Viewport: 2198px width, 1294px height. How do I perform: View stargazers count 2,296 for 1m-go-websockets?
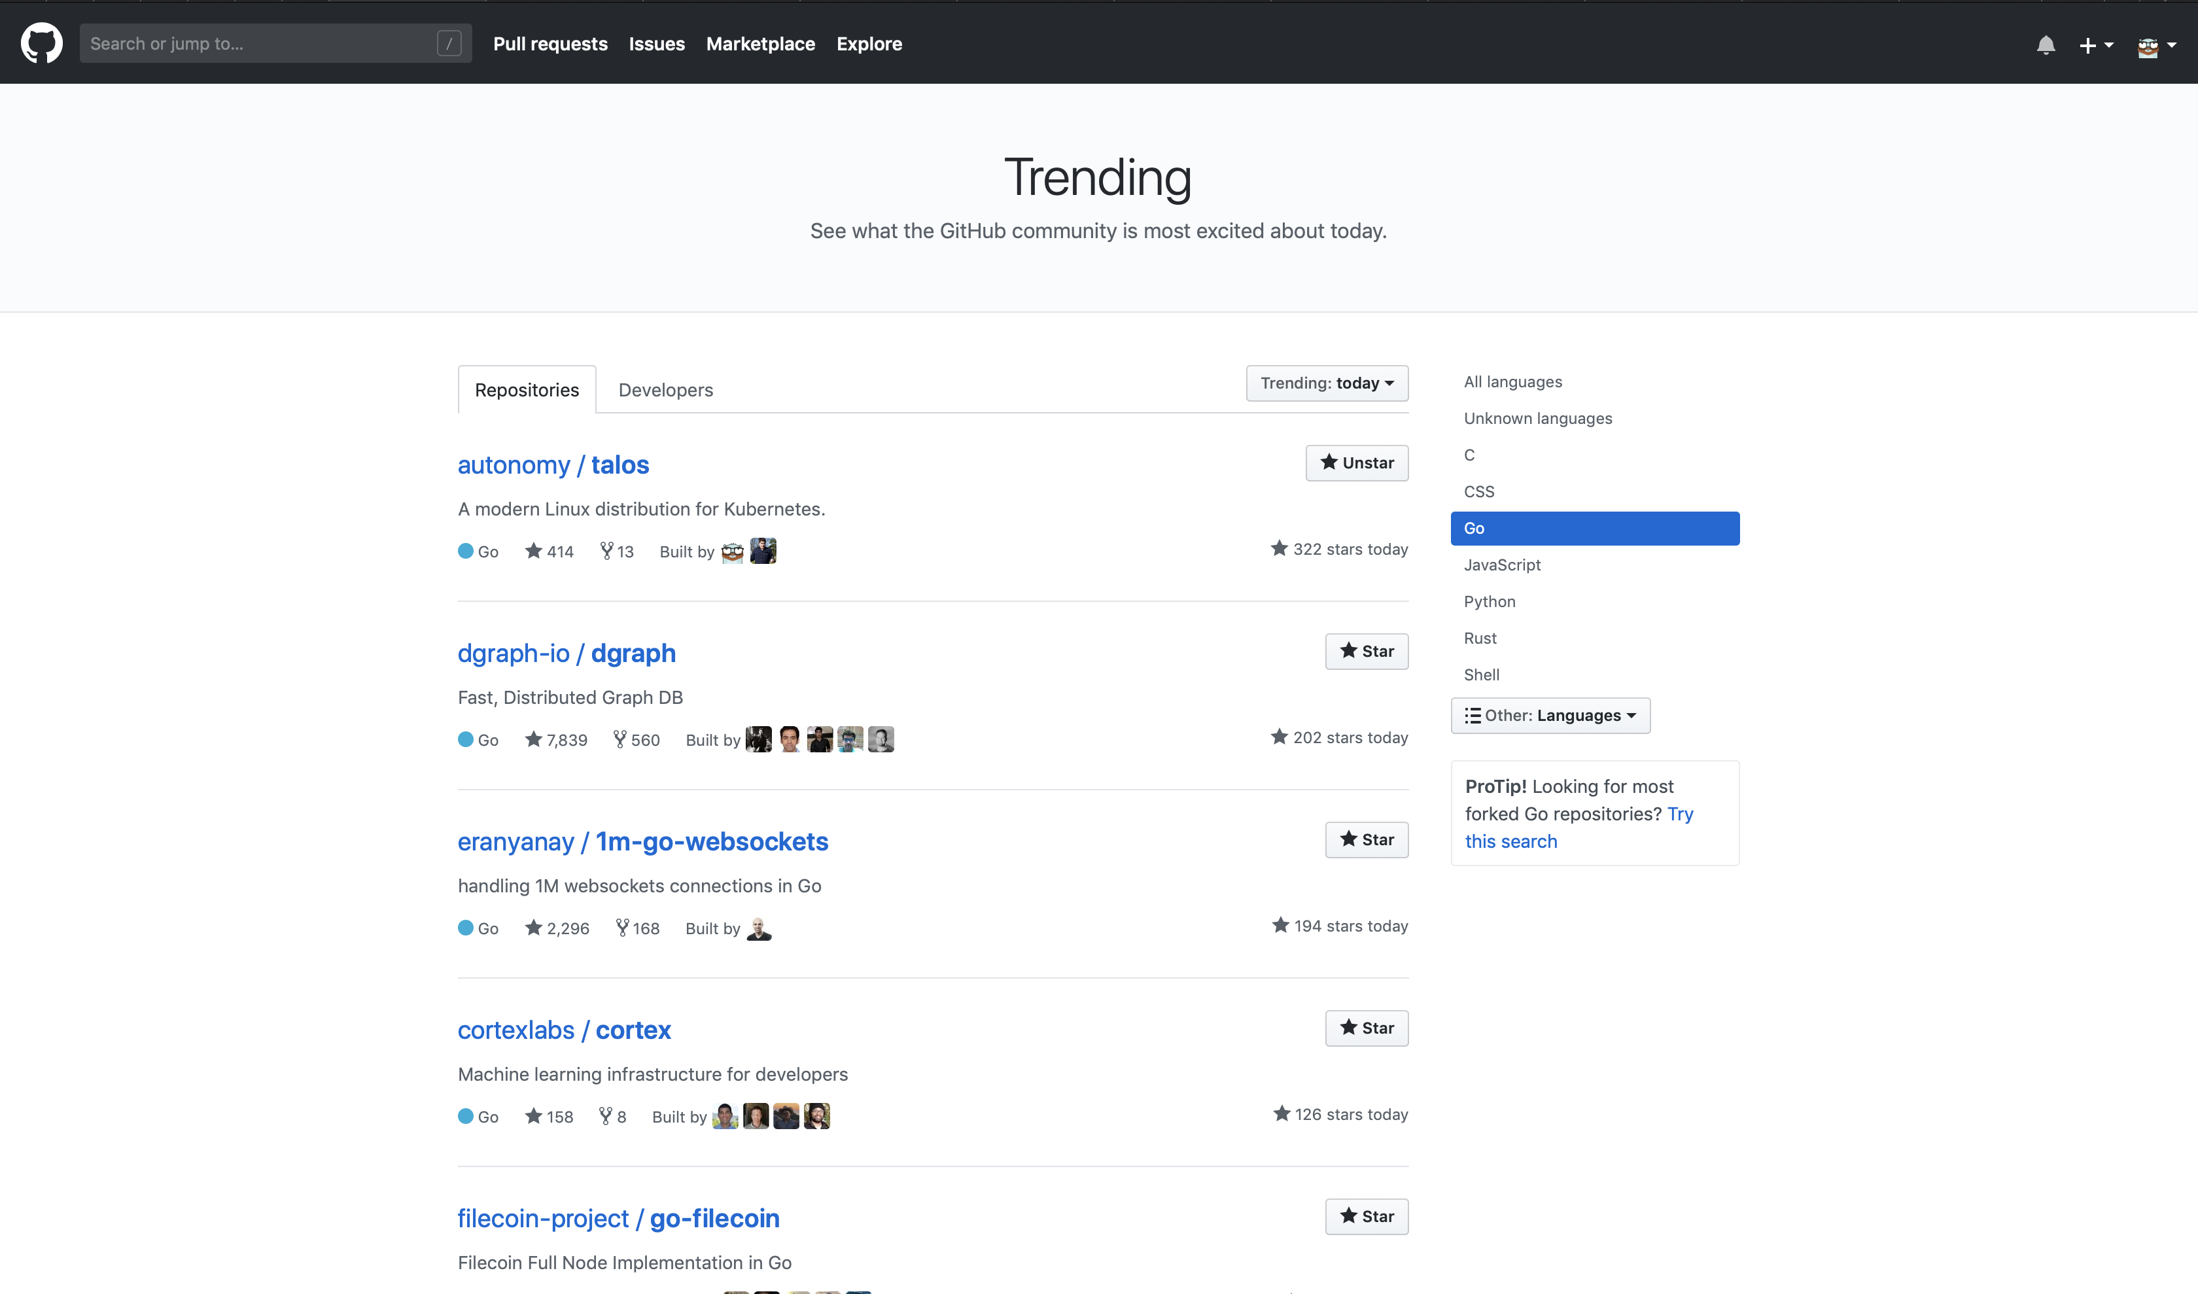click(x=557, y=928)
